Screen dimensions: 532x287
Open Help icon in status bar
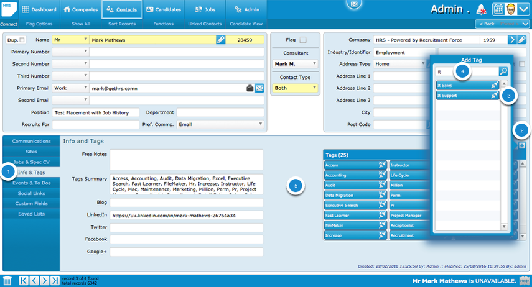524,281
